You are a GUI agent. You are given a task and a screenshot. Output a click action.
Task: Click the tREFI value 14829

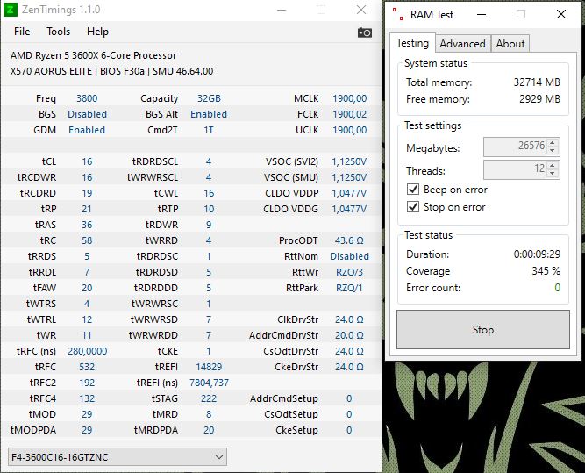(209, 367)
